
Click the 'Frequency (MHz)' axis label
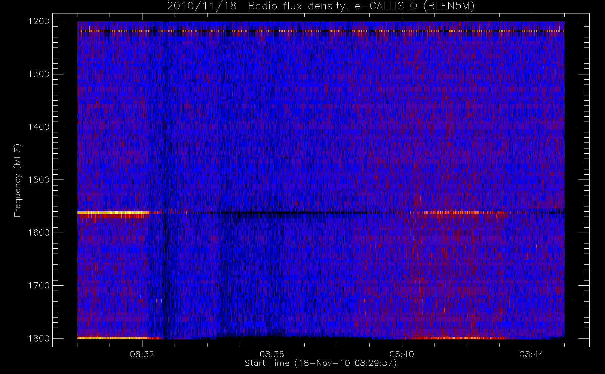pos(18,180)
